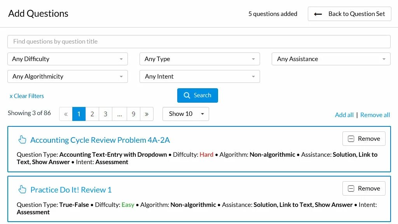The image size is (398, 224).
Task: Expand the Any Type filter
Action: pos(200,59)
